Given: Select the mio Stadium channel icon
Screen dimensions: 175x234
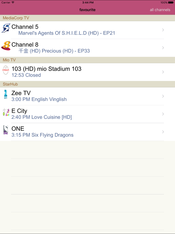Looking at the screenshot, I should pos(5,70).
